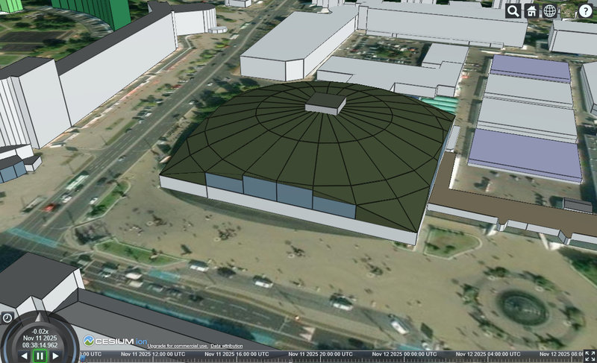Click the Home view button
Viewport: 597px width, 363px height.
point(531,10)
